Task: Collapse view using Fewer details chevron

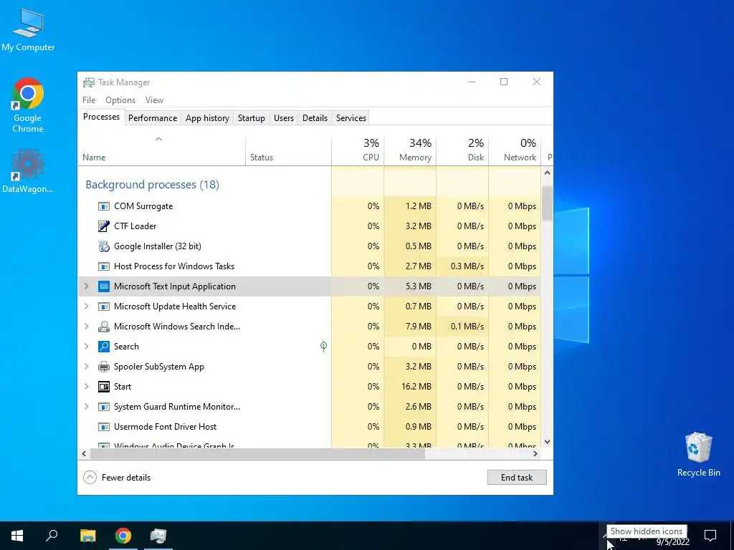Action: [90, 478]
